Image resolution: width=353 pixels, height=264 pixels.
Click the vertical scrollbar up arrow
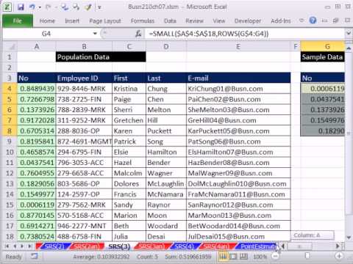coord(349,48)
